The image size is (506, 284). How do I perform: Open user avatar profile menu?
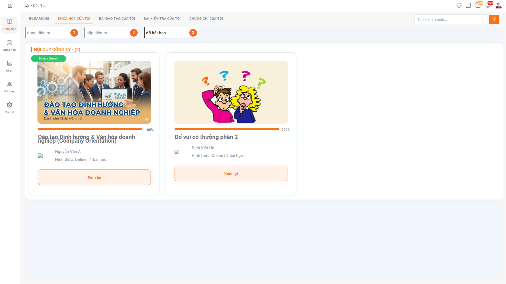tap(498, 6)
